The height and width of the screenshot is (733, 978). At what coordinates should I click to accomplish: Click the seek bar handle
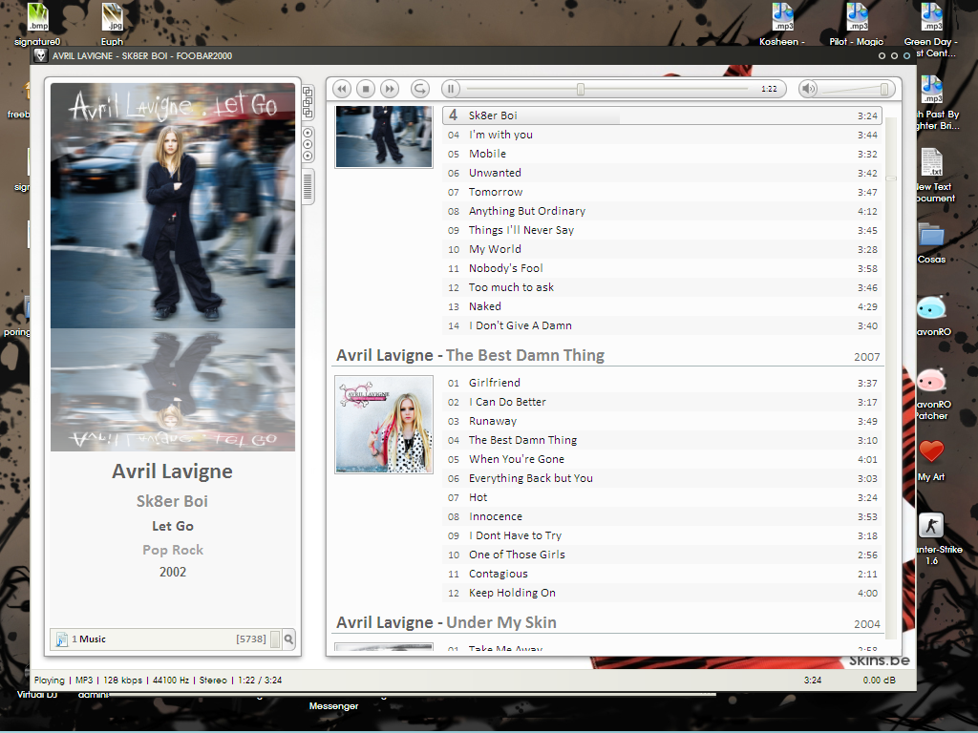[581, 89]
